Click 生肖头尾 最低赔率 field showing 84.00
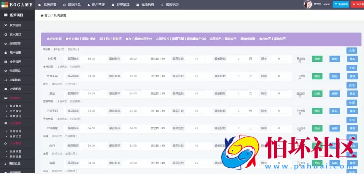Image resolution: width=364 pixels, height=174 pixels. point(133,76)
